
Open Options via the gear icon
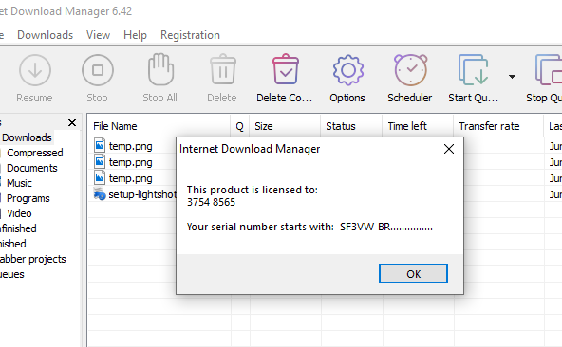point(347,70)
